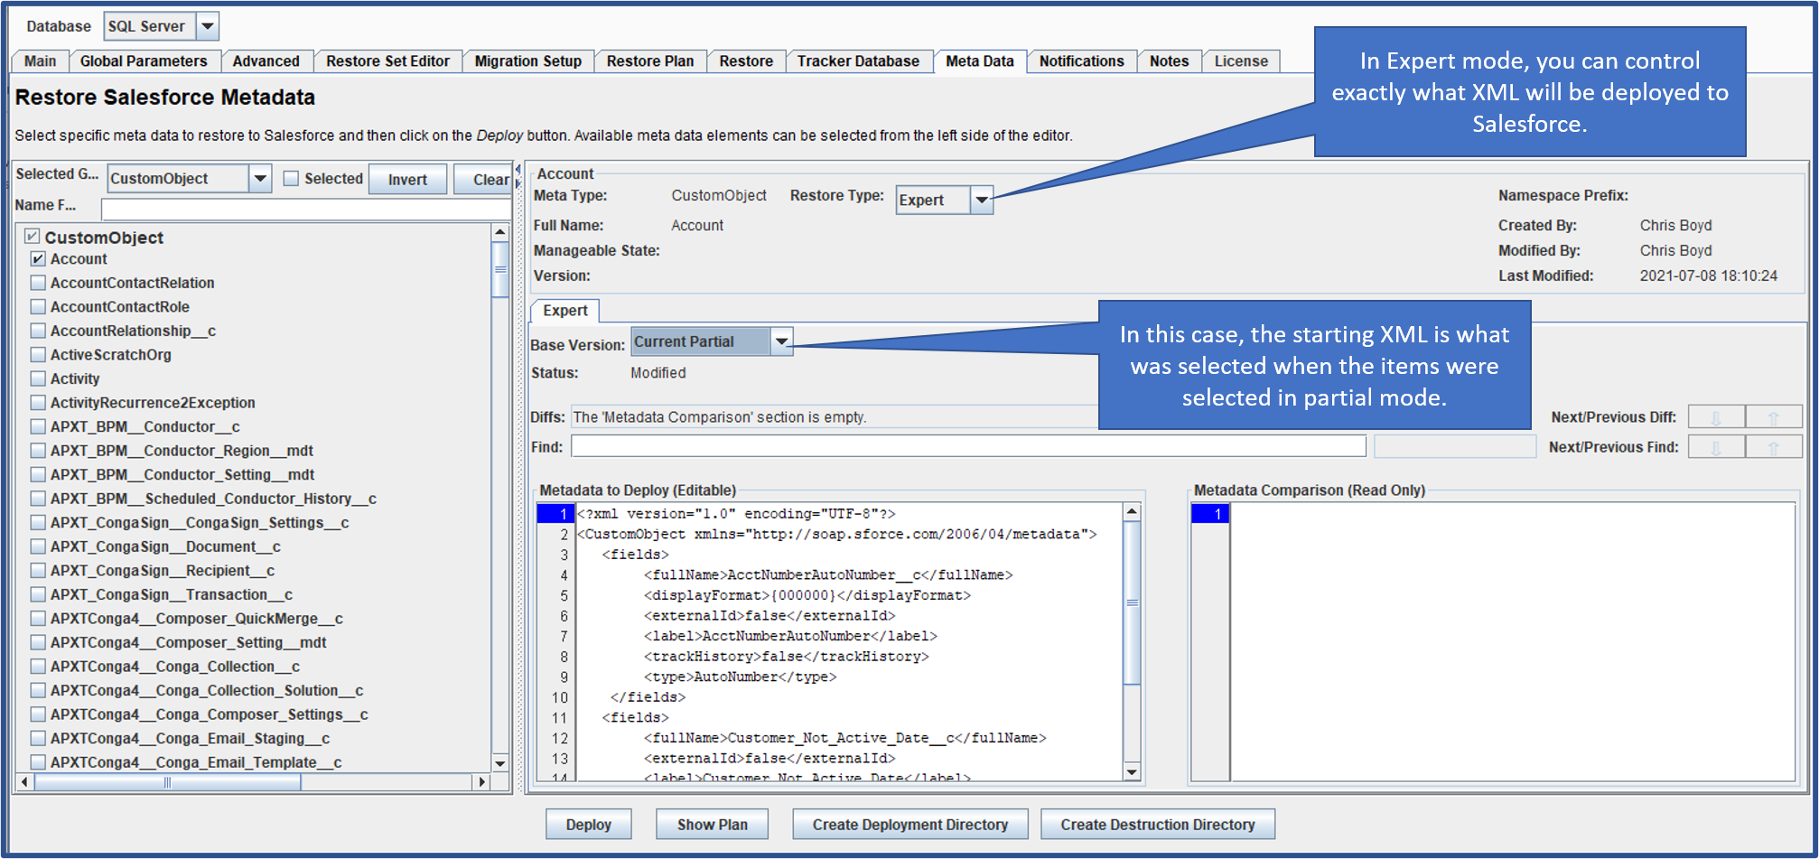The image size is (1819, 859).
Task: Check AccountContactRole checkbox
Action: pos(38,307)
